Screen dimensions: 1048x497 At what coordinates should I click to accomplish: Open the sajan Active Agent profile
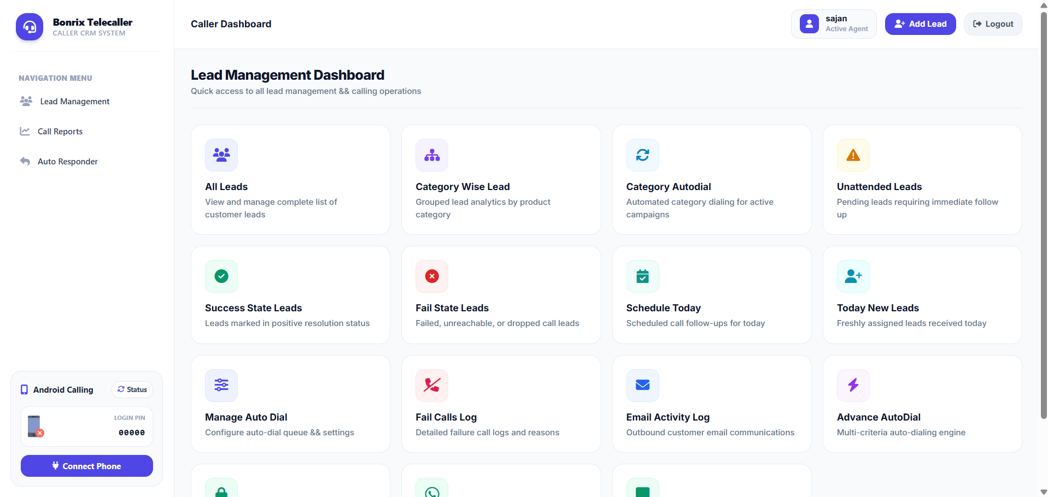click(834, 24)
